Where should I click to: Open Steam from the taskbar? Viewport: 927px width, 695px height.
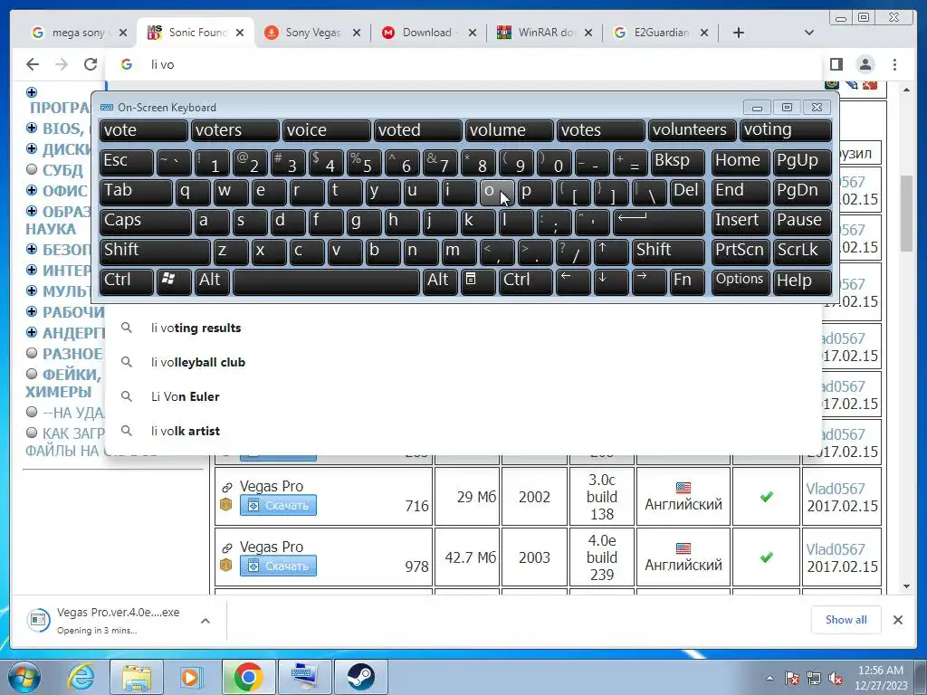[x=360, y=677]
